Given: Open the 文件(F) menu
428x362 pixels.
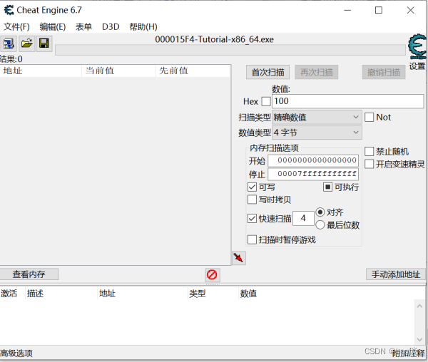Looking at the screenshot, I should click(16, 26).
